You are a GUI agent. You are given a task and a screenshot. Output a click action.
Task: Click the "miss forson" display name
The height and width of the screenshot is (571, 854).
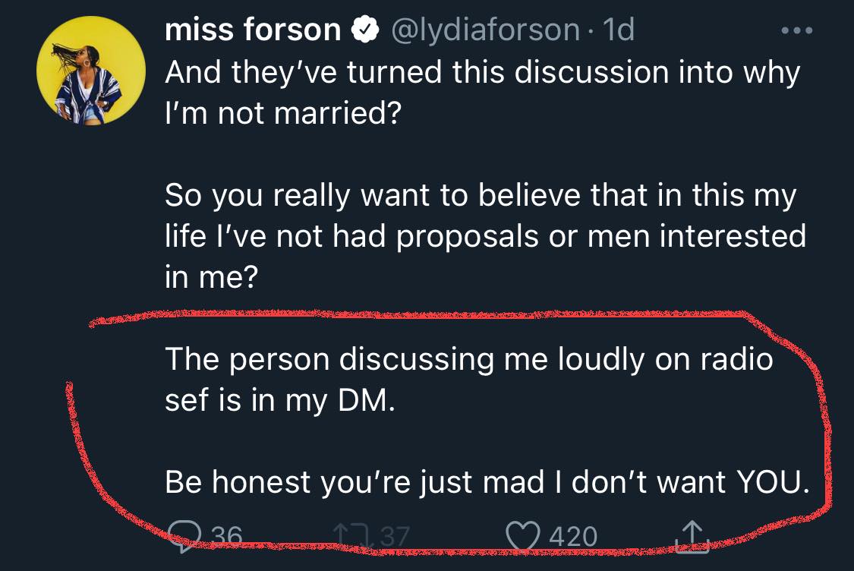[x=253, y=30]
